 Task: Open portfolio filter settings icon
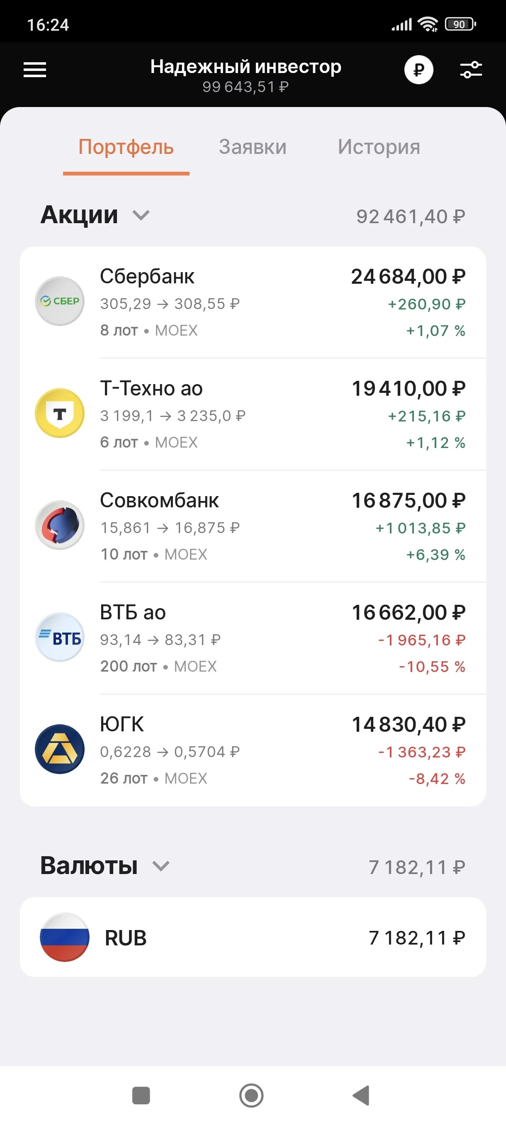coord(471,70)
